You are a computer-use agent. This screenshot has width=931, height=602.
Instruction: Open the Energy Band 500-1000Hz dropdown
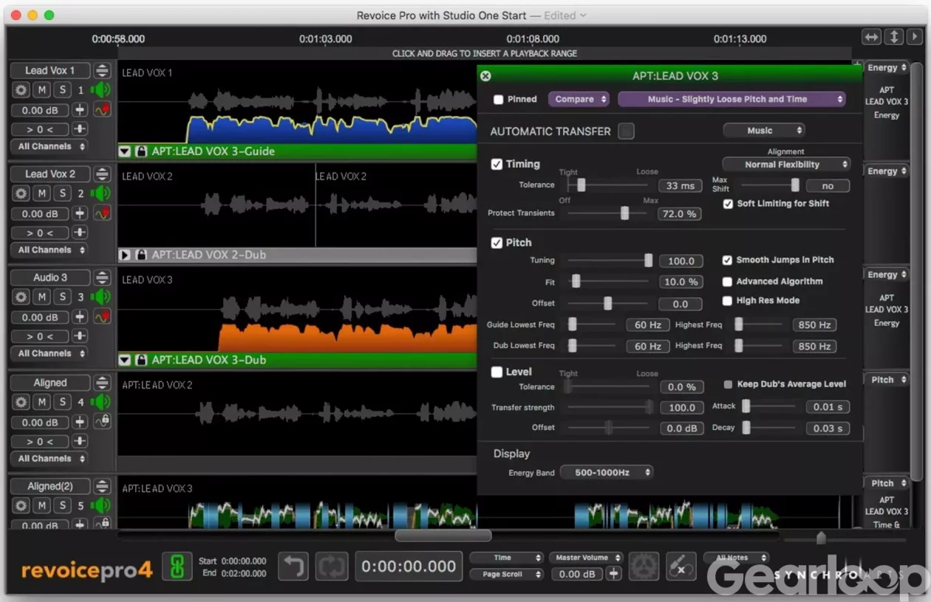pyautogui.click(x=606, y=472)
